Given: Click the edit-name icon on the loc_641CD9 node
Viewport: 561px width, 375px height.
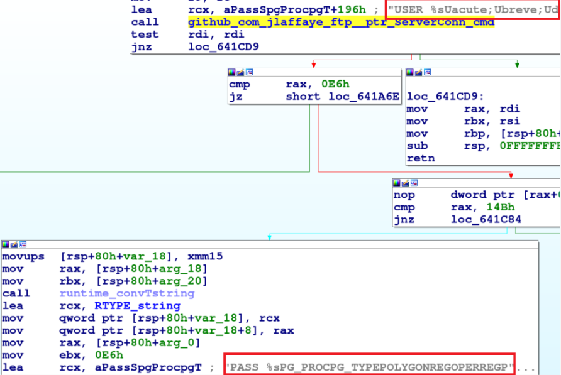Looking at the screenshot, I should tap(419, 73).
